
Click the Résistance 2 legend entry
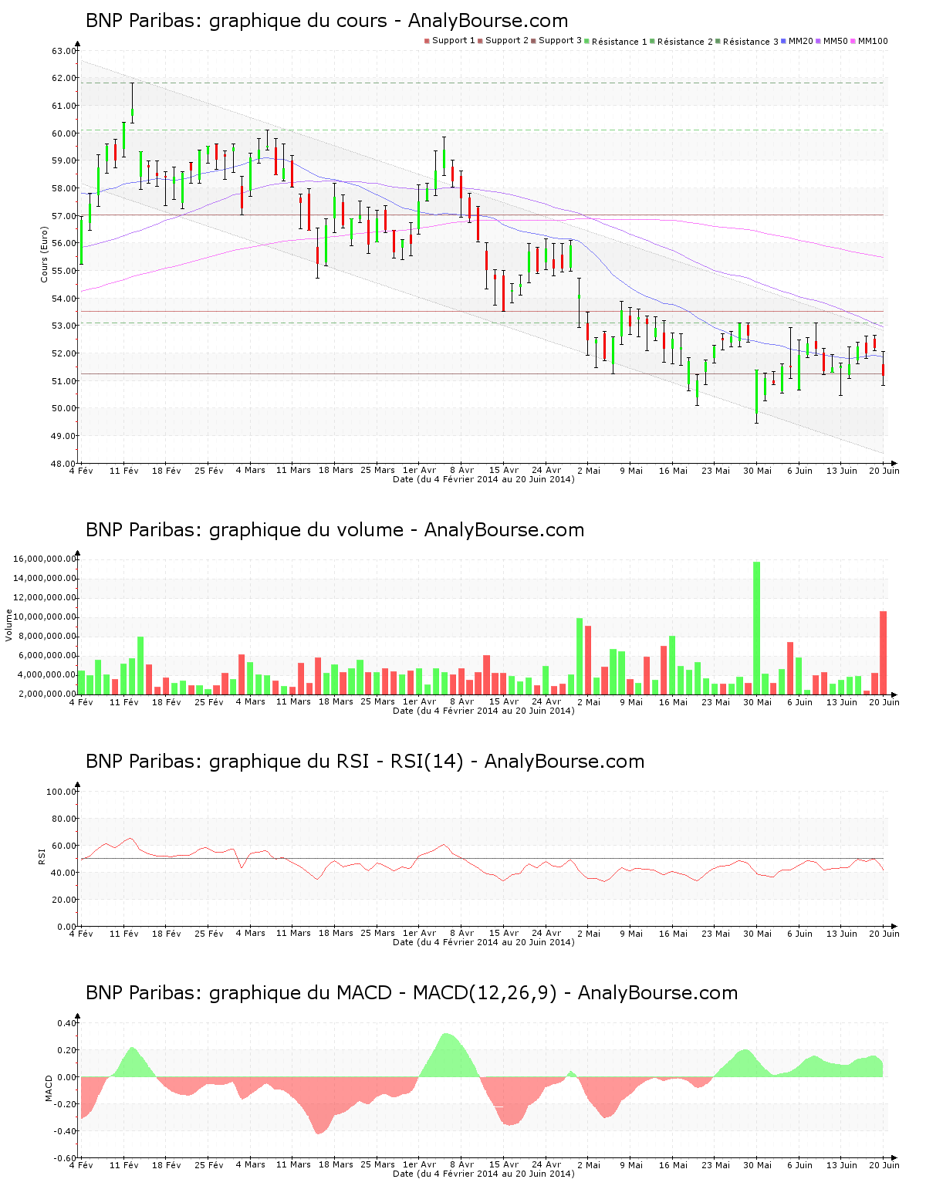(682, 42)
